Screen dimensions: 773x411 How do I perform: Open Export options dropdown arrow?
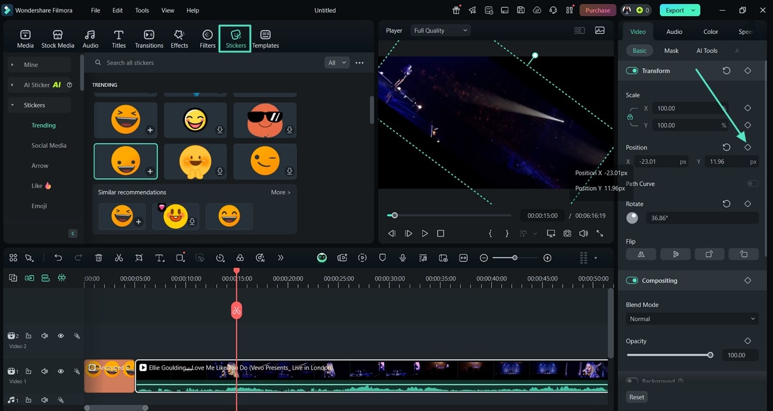693,10
